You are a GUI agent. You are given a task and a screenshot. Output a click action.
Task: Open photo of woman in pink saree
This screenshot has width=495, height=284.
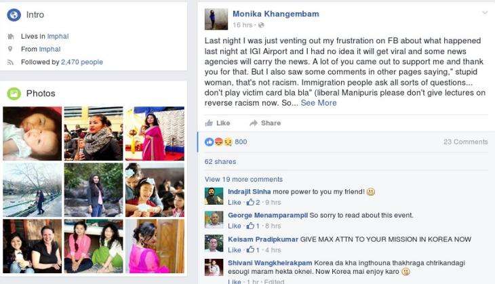(x=155, y=134)
